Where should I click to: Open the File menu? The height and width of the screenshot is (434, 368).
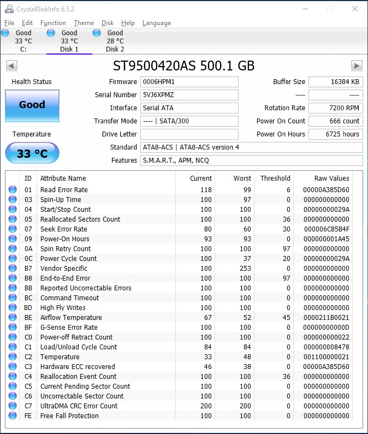click(9, 23)
